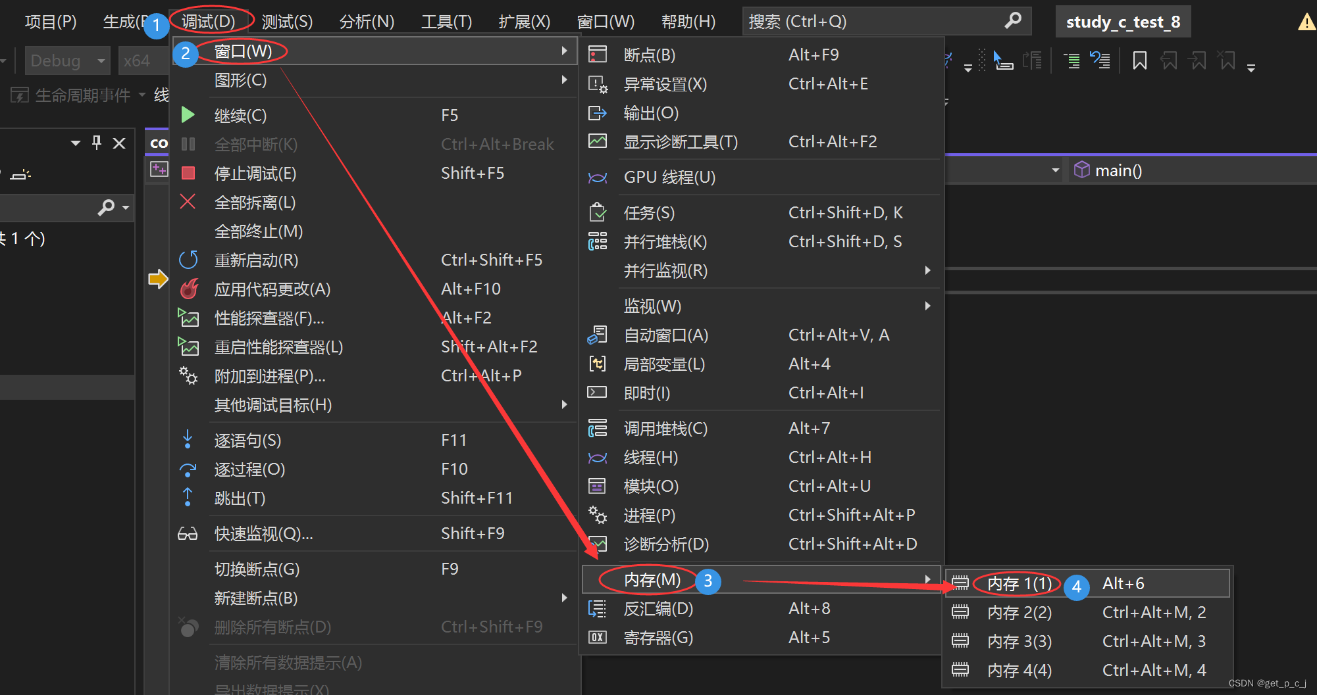Click the Disassembly (反汇编) icon

point(597,608)
